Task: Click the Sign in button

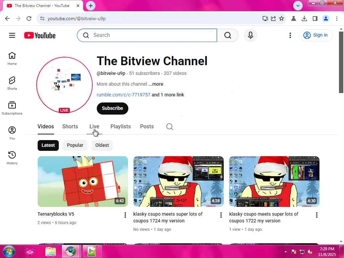Action: (316, 35)
